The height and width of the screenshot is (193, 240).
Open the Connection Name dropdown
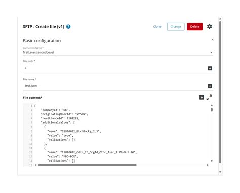point(118,52)
